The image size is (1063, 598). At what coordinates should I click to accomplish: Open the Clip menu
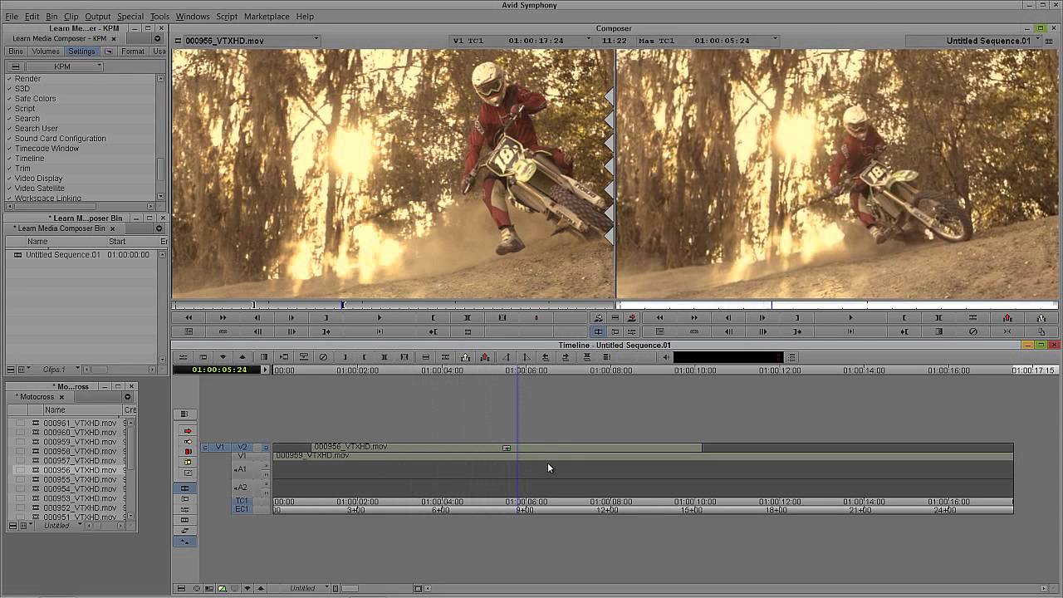pos(71,17)
